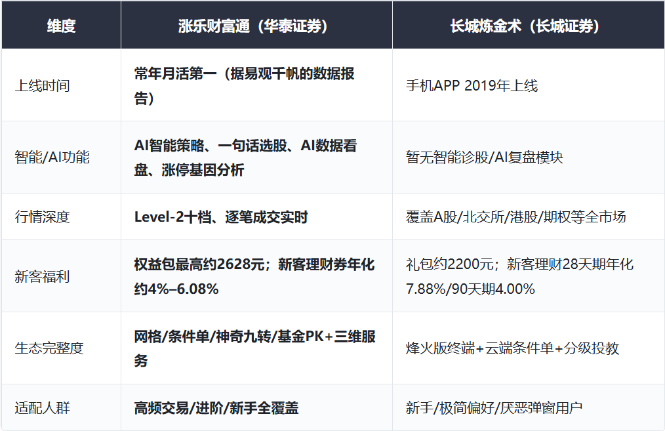The width and height of the screenshot is (665, 431).
Task: Select cell starting '权益包最高约2628元'
Action: tap(256, 276)
